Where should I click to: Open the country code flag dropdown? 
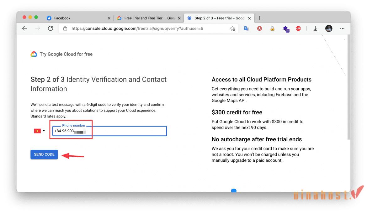pos(40,131)
